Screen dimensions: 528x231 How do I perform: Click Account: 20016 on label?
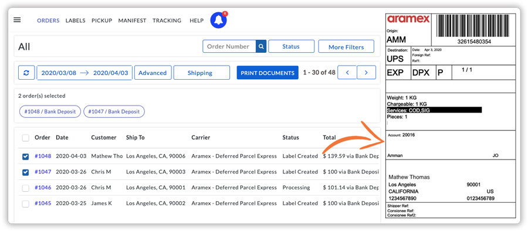(x=401, y=135)
